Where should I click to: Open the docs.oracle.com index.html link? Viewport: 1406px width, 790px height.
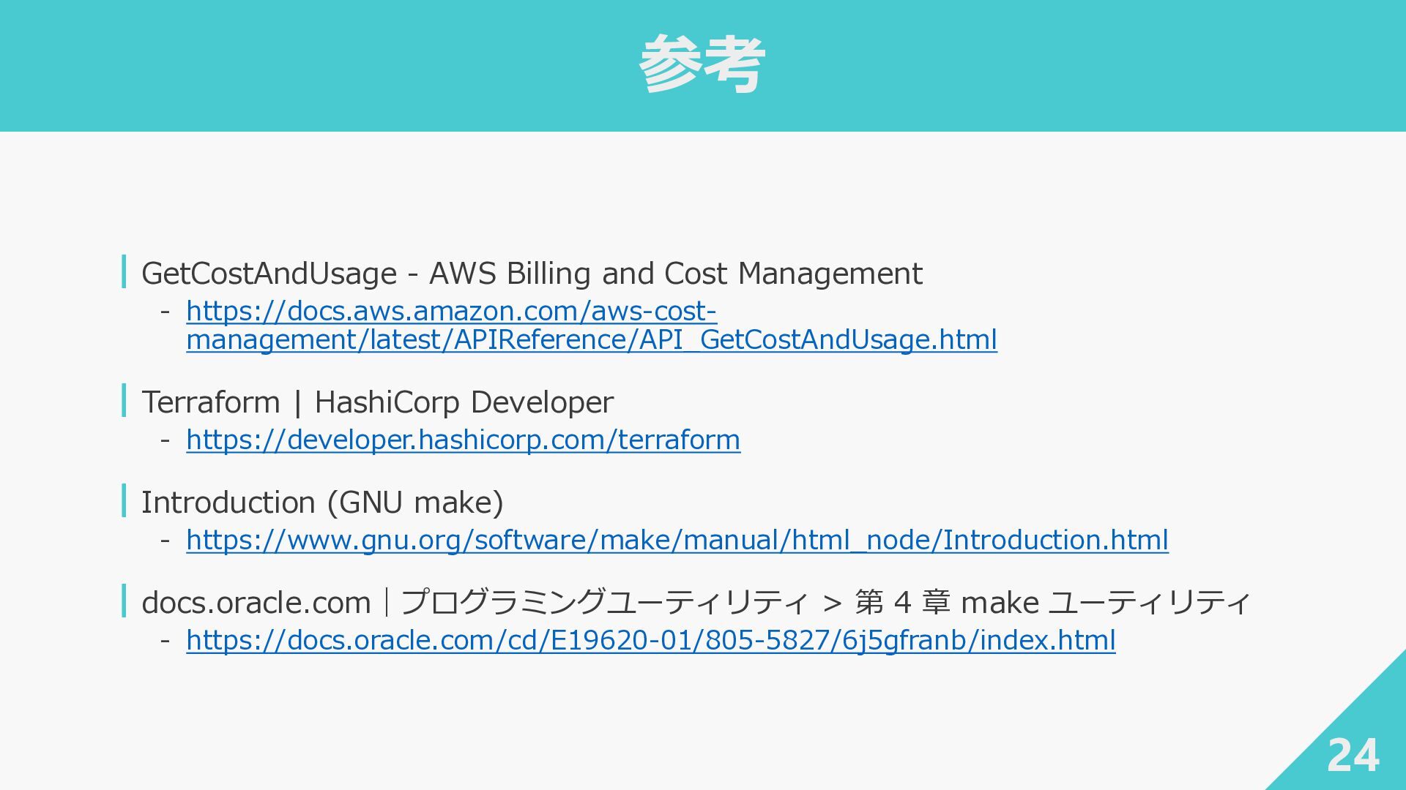[650, 641]
